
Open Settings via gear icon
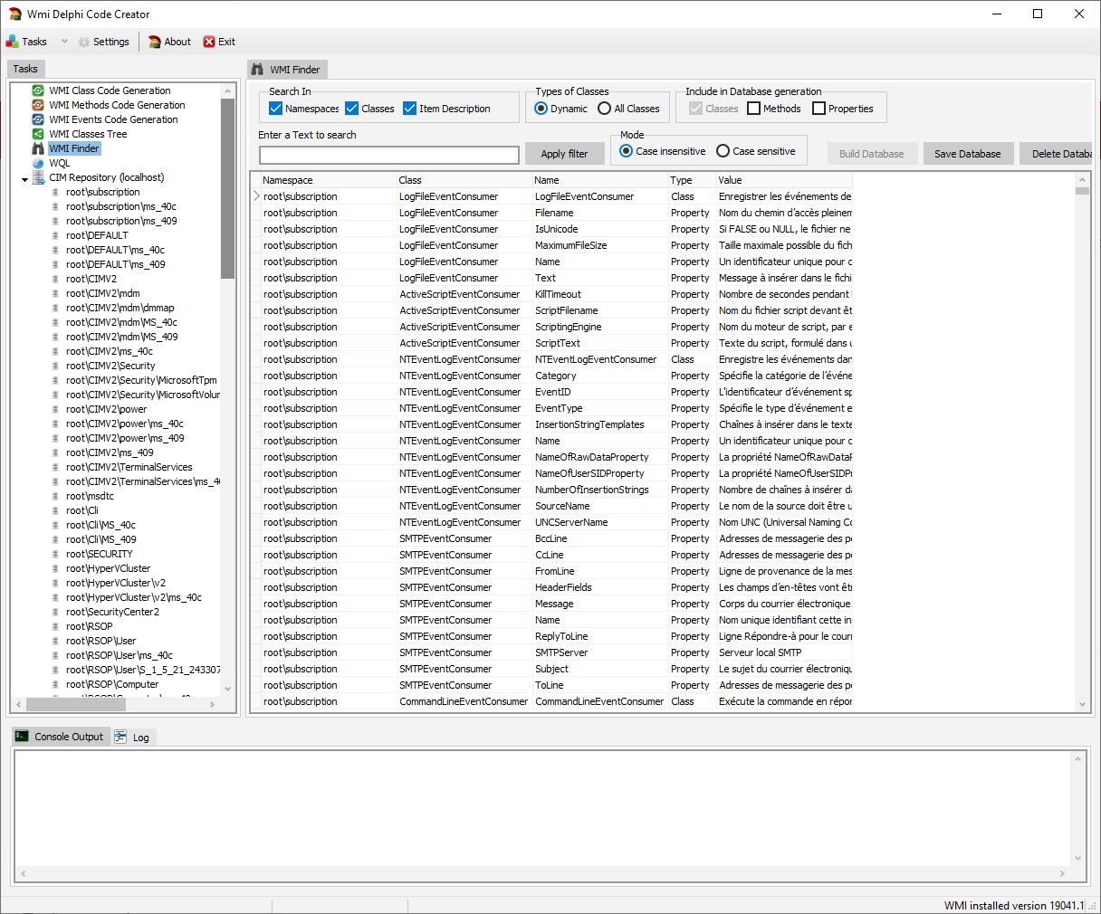(x=84, y=42)
